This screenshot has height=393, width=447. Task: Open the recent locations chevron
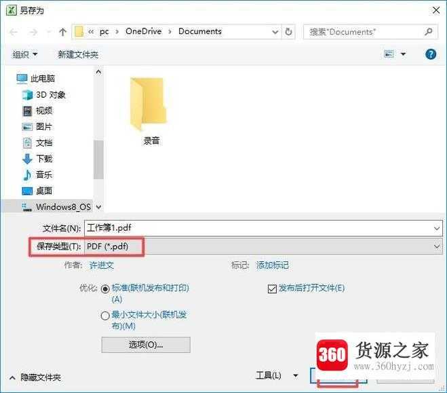pos(48,32)
